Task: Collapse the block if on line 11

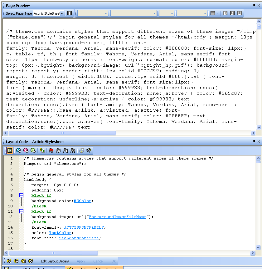Action: (22, 211)
